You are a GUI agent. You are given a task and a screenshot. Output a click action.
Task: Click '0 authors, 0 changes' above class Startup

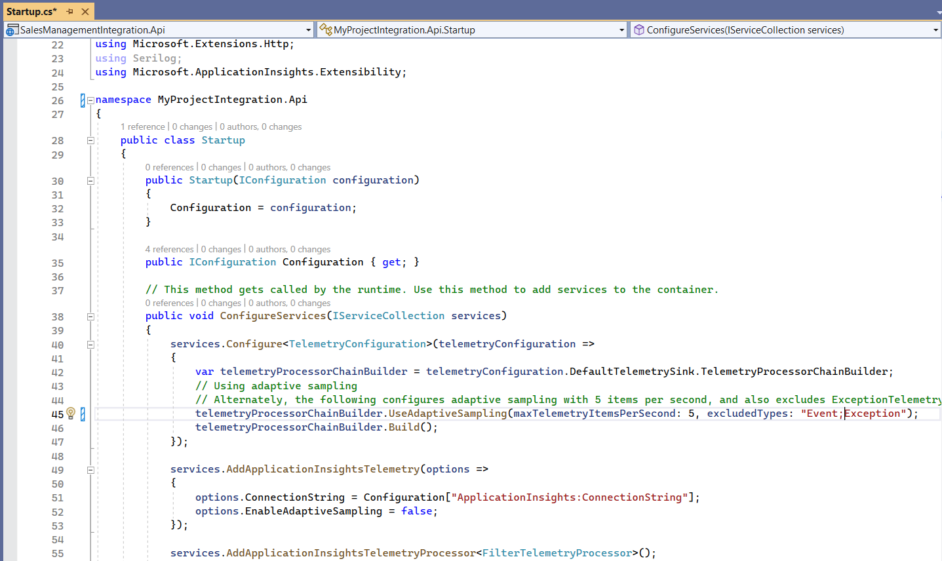[x=261, y=126]
